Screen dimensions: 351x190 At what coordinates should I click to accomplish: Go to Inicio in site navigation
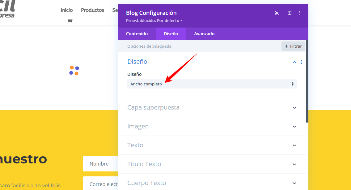tap(67, 10)
